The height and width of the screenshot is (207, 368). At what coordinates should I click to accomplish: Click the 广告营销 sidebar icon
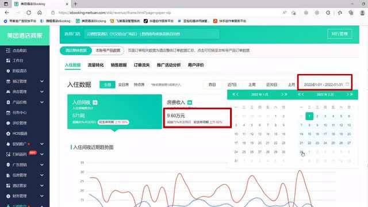tap(8, 165)
